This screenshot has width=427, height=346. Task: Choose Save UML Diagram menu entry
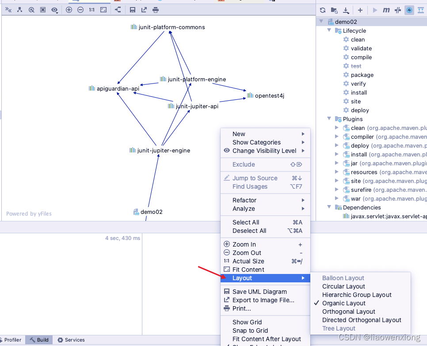[266, 292]
